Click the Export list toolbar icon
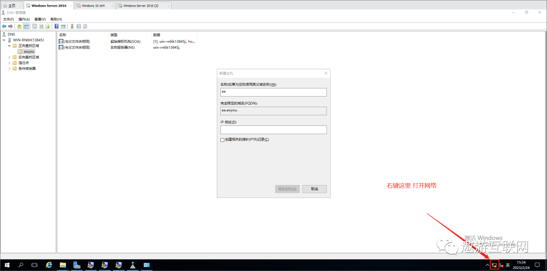This screenshot has width=547, height=271. [x=48, y=26]
